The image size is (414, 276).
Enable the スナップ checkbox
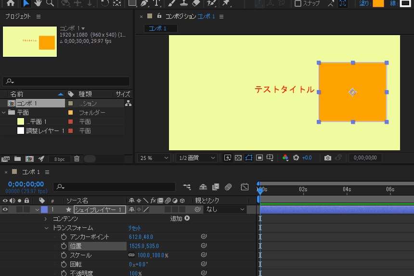tap(298, 3)
